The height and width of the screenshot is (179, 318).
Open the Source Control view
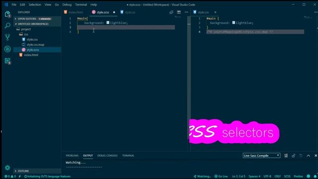pyautogui.click(x=7, y=37)
